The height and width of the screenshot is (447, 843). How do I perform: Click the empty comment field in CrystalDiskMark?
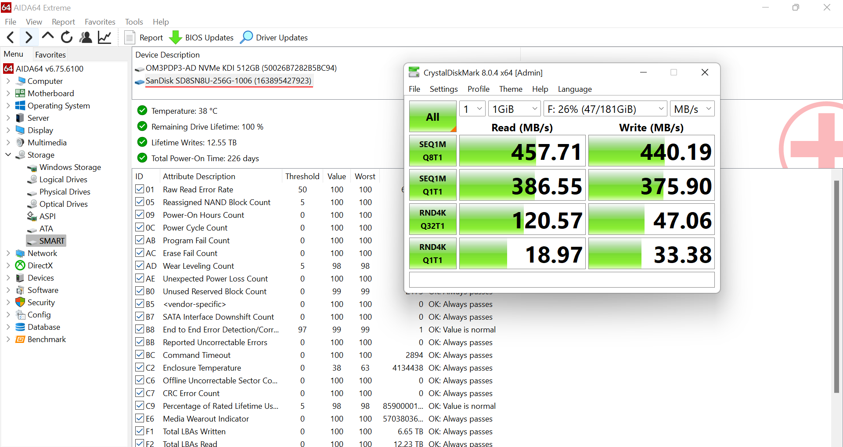pos(562,280)
